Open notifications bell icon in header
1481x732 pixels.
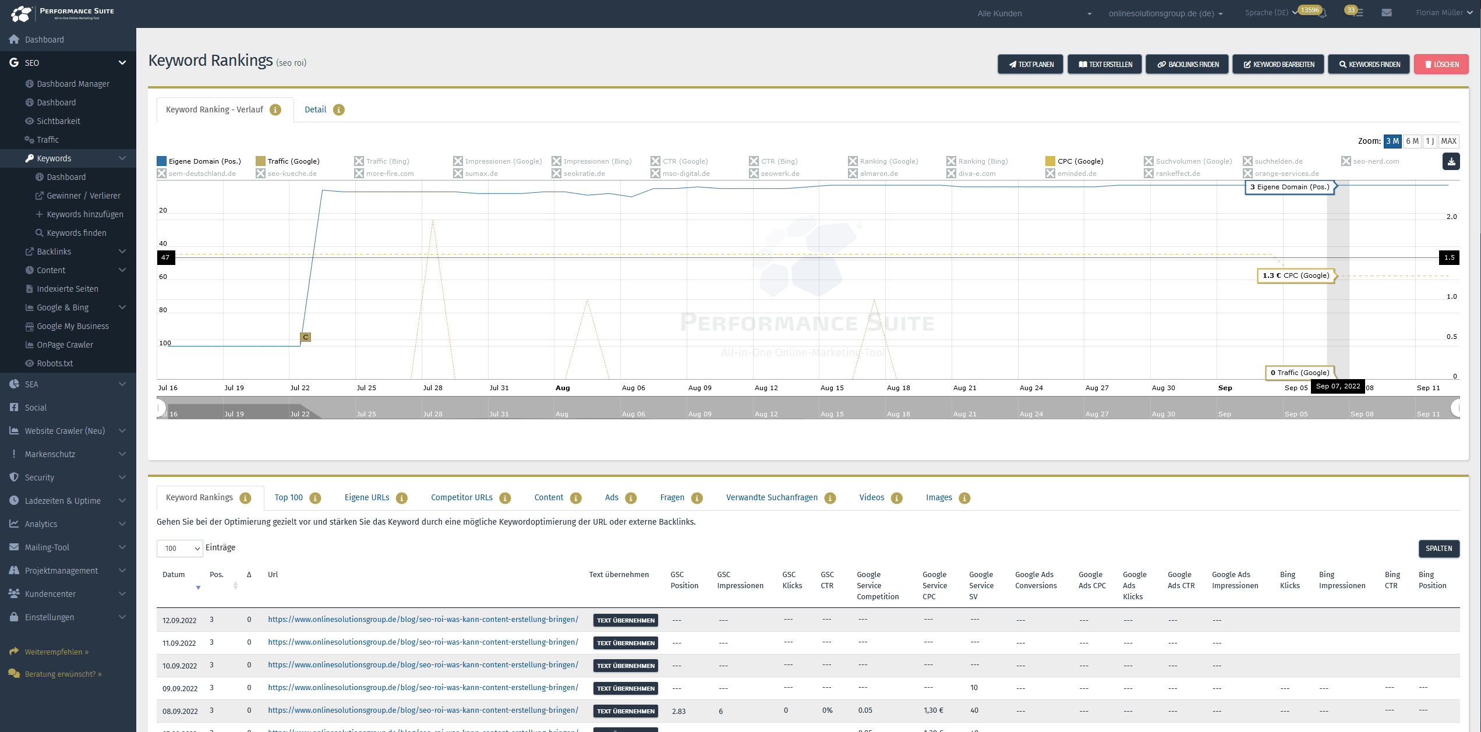tap(1322, 13)
